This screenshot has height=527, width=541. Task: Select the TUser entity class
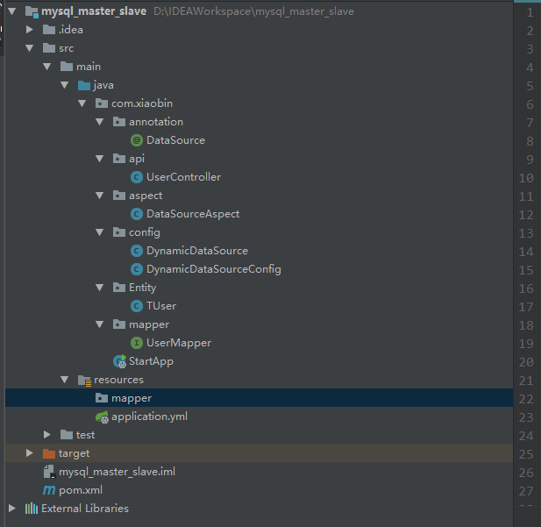click(161, 306)
